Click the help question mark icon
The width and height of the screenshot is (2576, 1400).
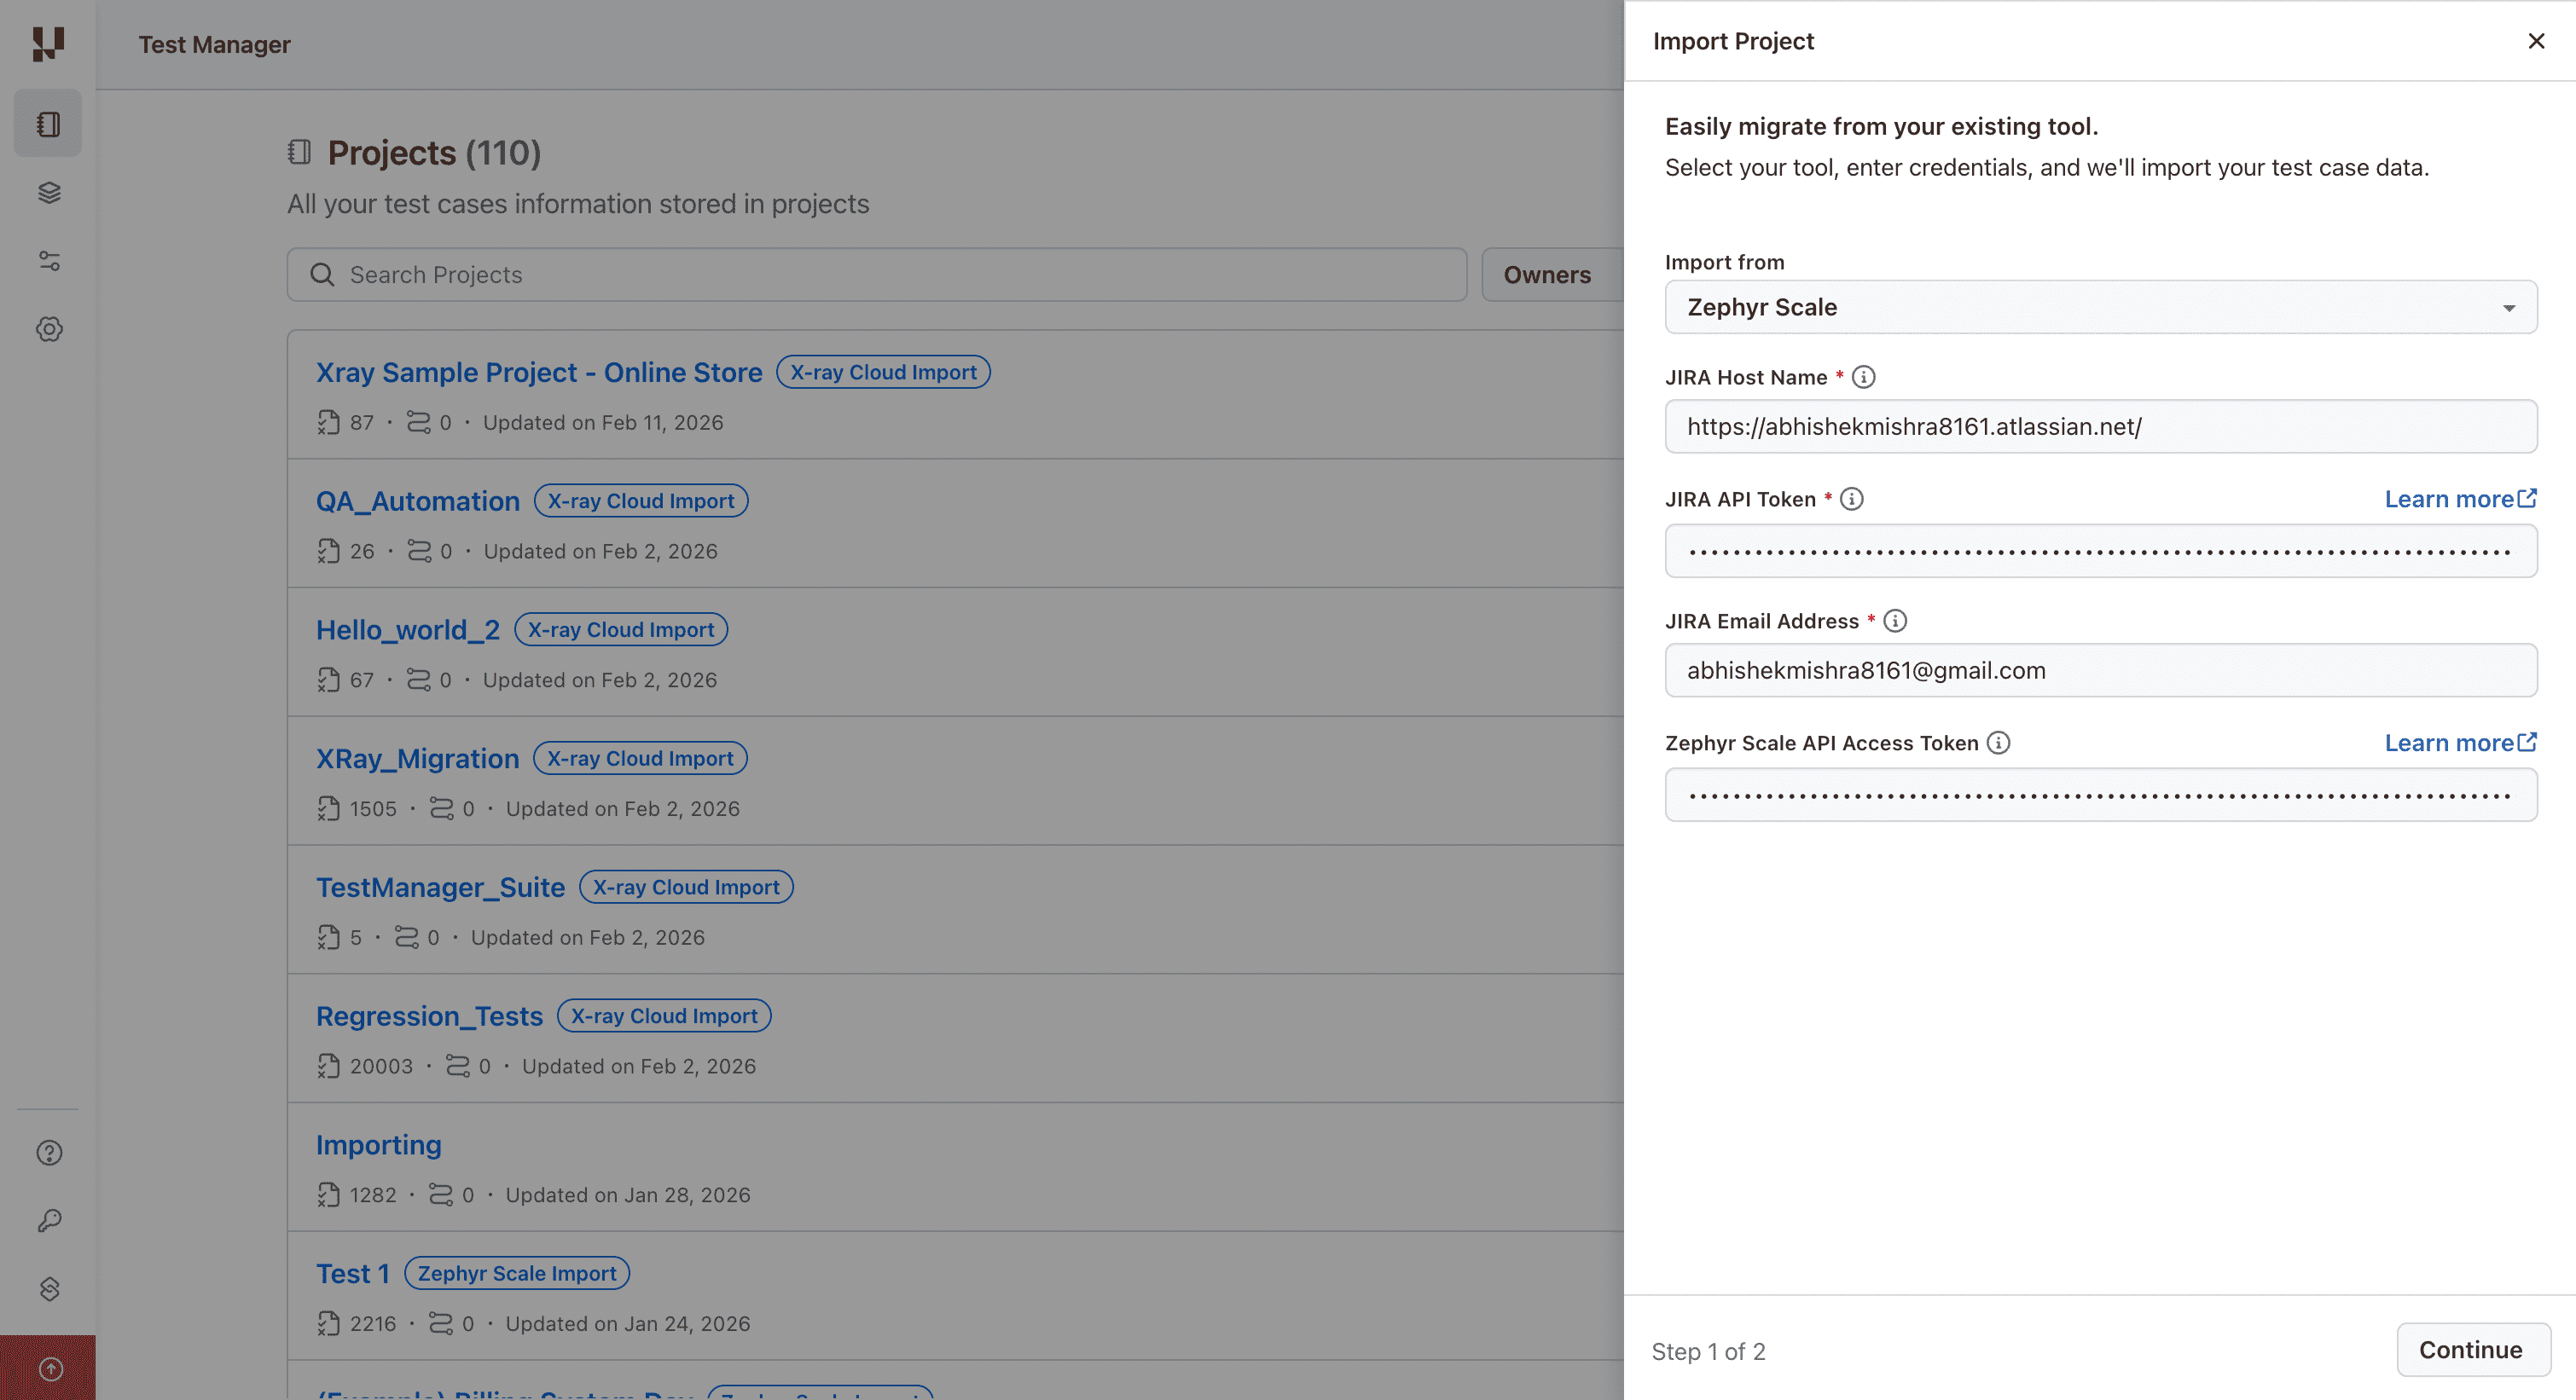point(49,1152)
